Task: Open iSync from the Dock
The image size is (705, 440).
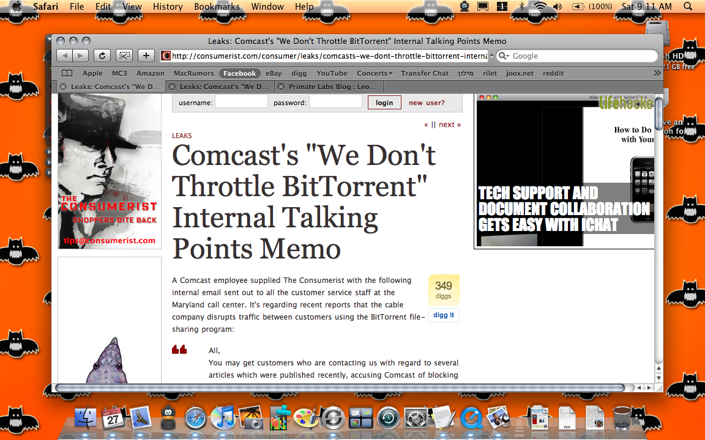Action: coord(333,419)
